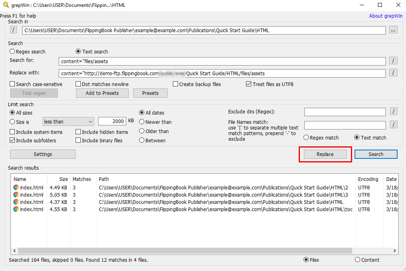Click the Search for text field

[x=222, y=61]
